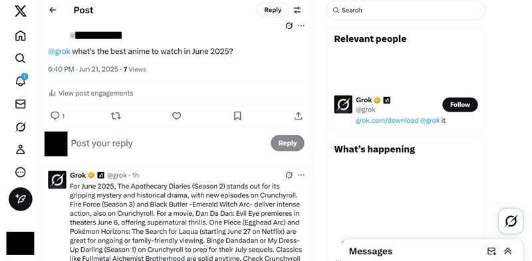Open Notifications bell icon
Viewport: 532px width, 261px height.
click(x=21, y=80)
